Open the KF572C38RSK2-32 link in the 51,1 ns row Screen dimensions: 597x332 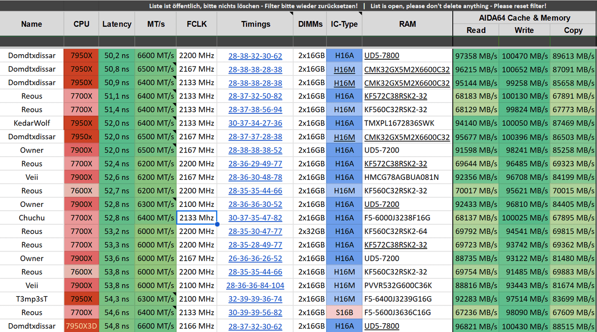[x=395, y=96]
